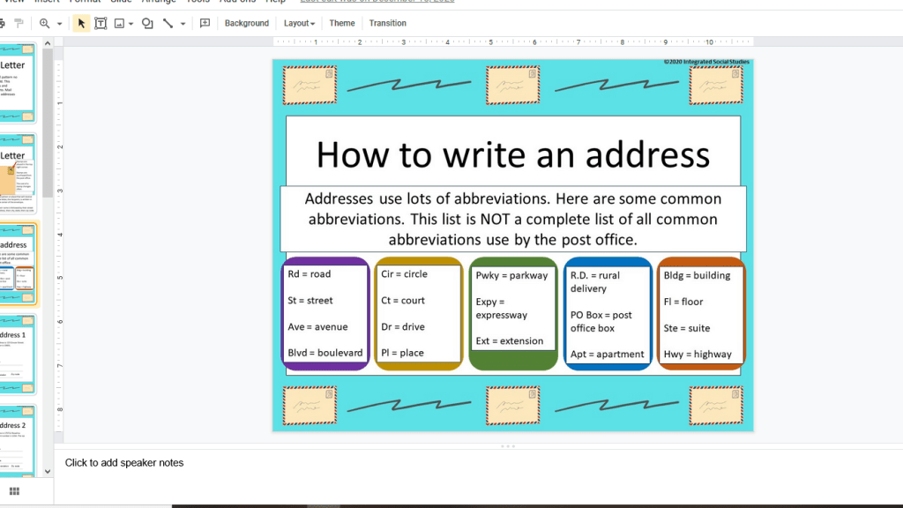The height and width of the screenshot is (508, 903).
Task: Expand the zoom level dropdown arrow
Action: (x=59, y=24)
